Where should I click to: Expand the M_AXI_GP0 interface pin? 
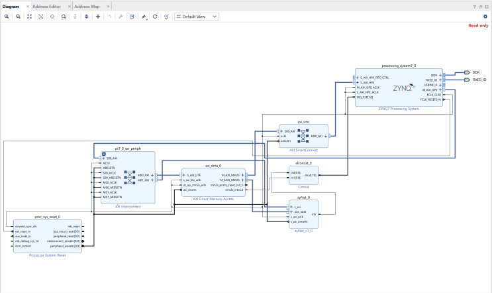click(440, 89)
